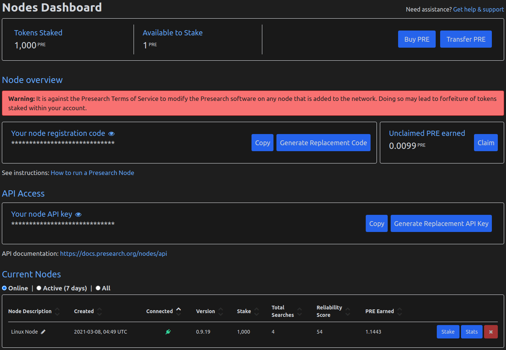Sort by PRE Earned column
Viewport: 506px width, 350px height.
384,311
